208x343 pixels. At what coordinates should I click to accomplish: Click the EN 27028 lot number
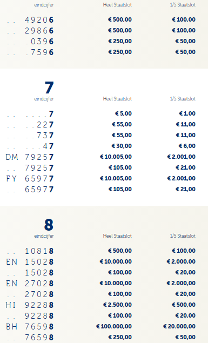[x=30, y=284]
